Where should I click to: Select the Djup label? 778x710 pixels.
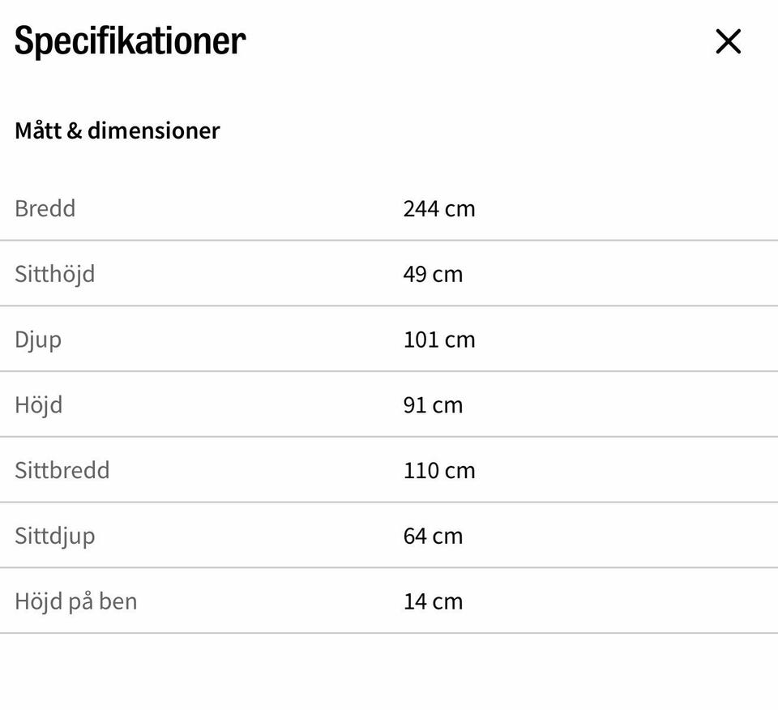pyautogui.click(x=38, y=340)
